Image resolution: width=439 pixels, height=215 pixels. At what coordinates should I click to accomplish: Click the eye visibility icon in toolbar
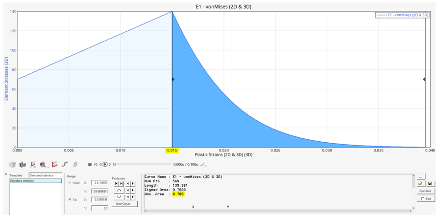pyautogui.click(x=12, y=165)
